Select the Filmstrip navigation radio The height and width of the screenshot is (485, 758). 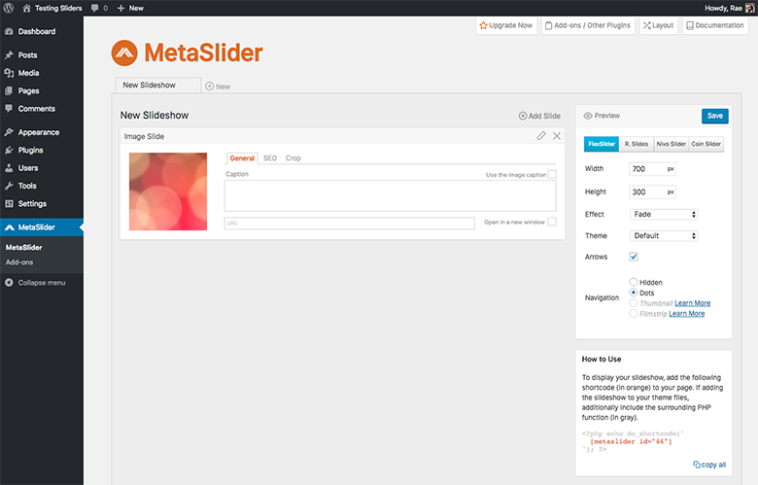click(x=634, y=314)
